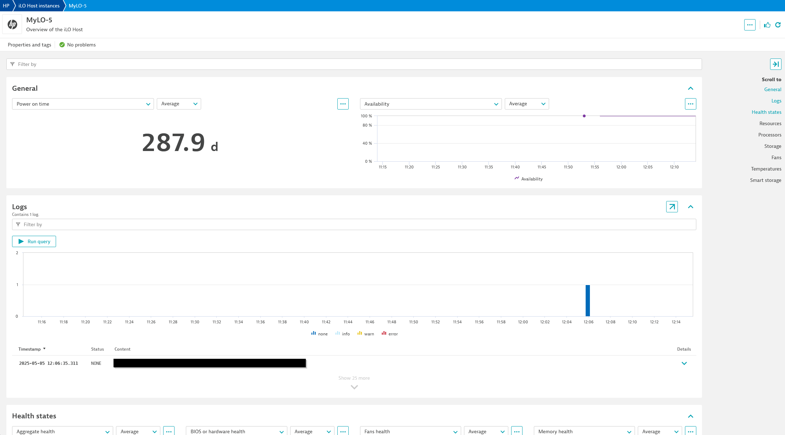The image size is (785, 435).
Task: Open the Availability metric dropdown
Action: click(431, 104)
